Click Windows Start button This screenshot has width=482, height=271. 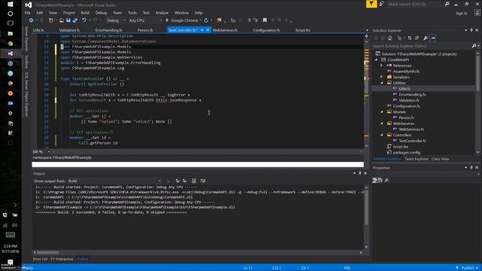(10, 5)
